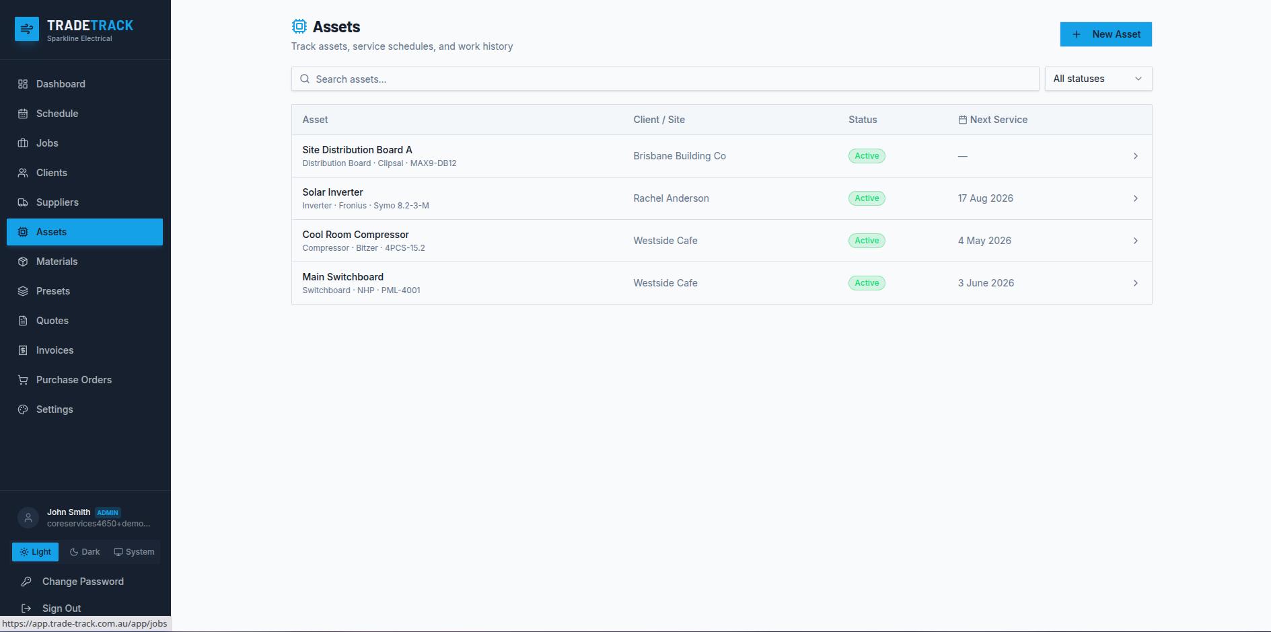Create a New Asset

click(1105, 34)
